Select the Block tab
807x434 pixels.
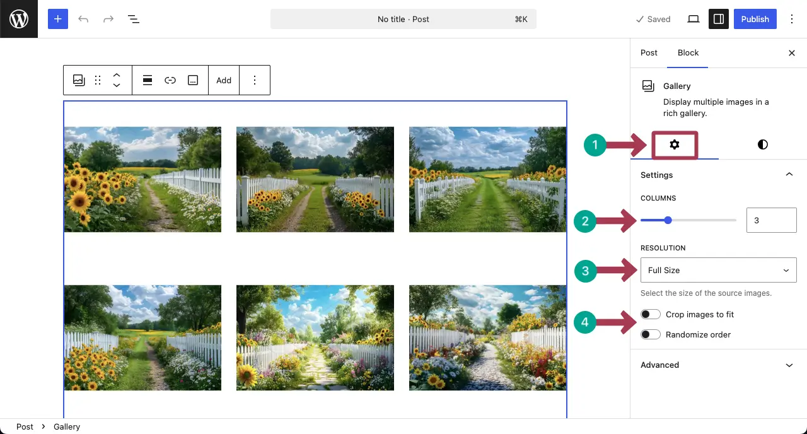pyautogui.click(x=687, y=53)
